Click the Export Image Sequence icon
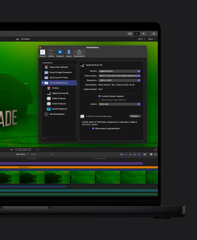This screenshot has width=197, height=240. (x=46, y=72)
